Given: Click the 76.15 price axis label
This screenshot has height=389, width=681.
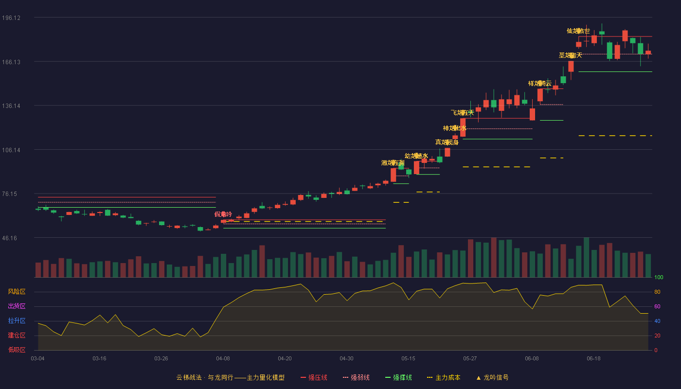Looking at the screenshot, I should pyautogui.click(x=10, y=194).
